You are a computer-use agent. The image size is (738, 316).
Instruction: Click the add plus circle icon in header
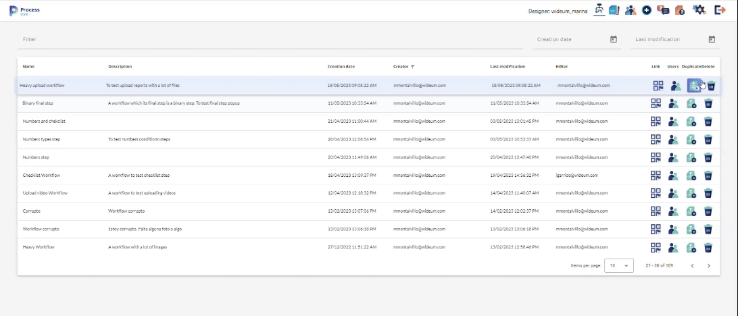[647, 10]
